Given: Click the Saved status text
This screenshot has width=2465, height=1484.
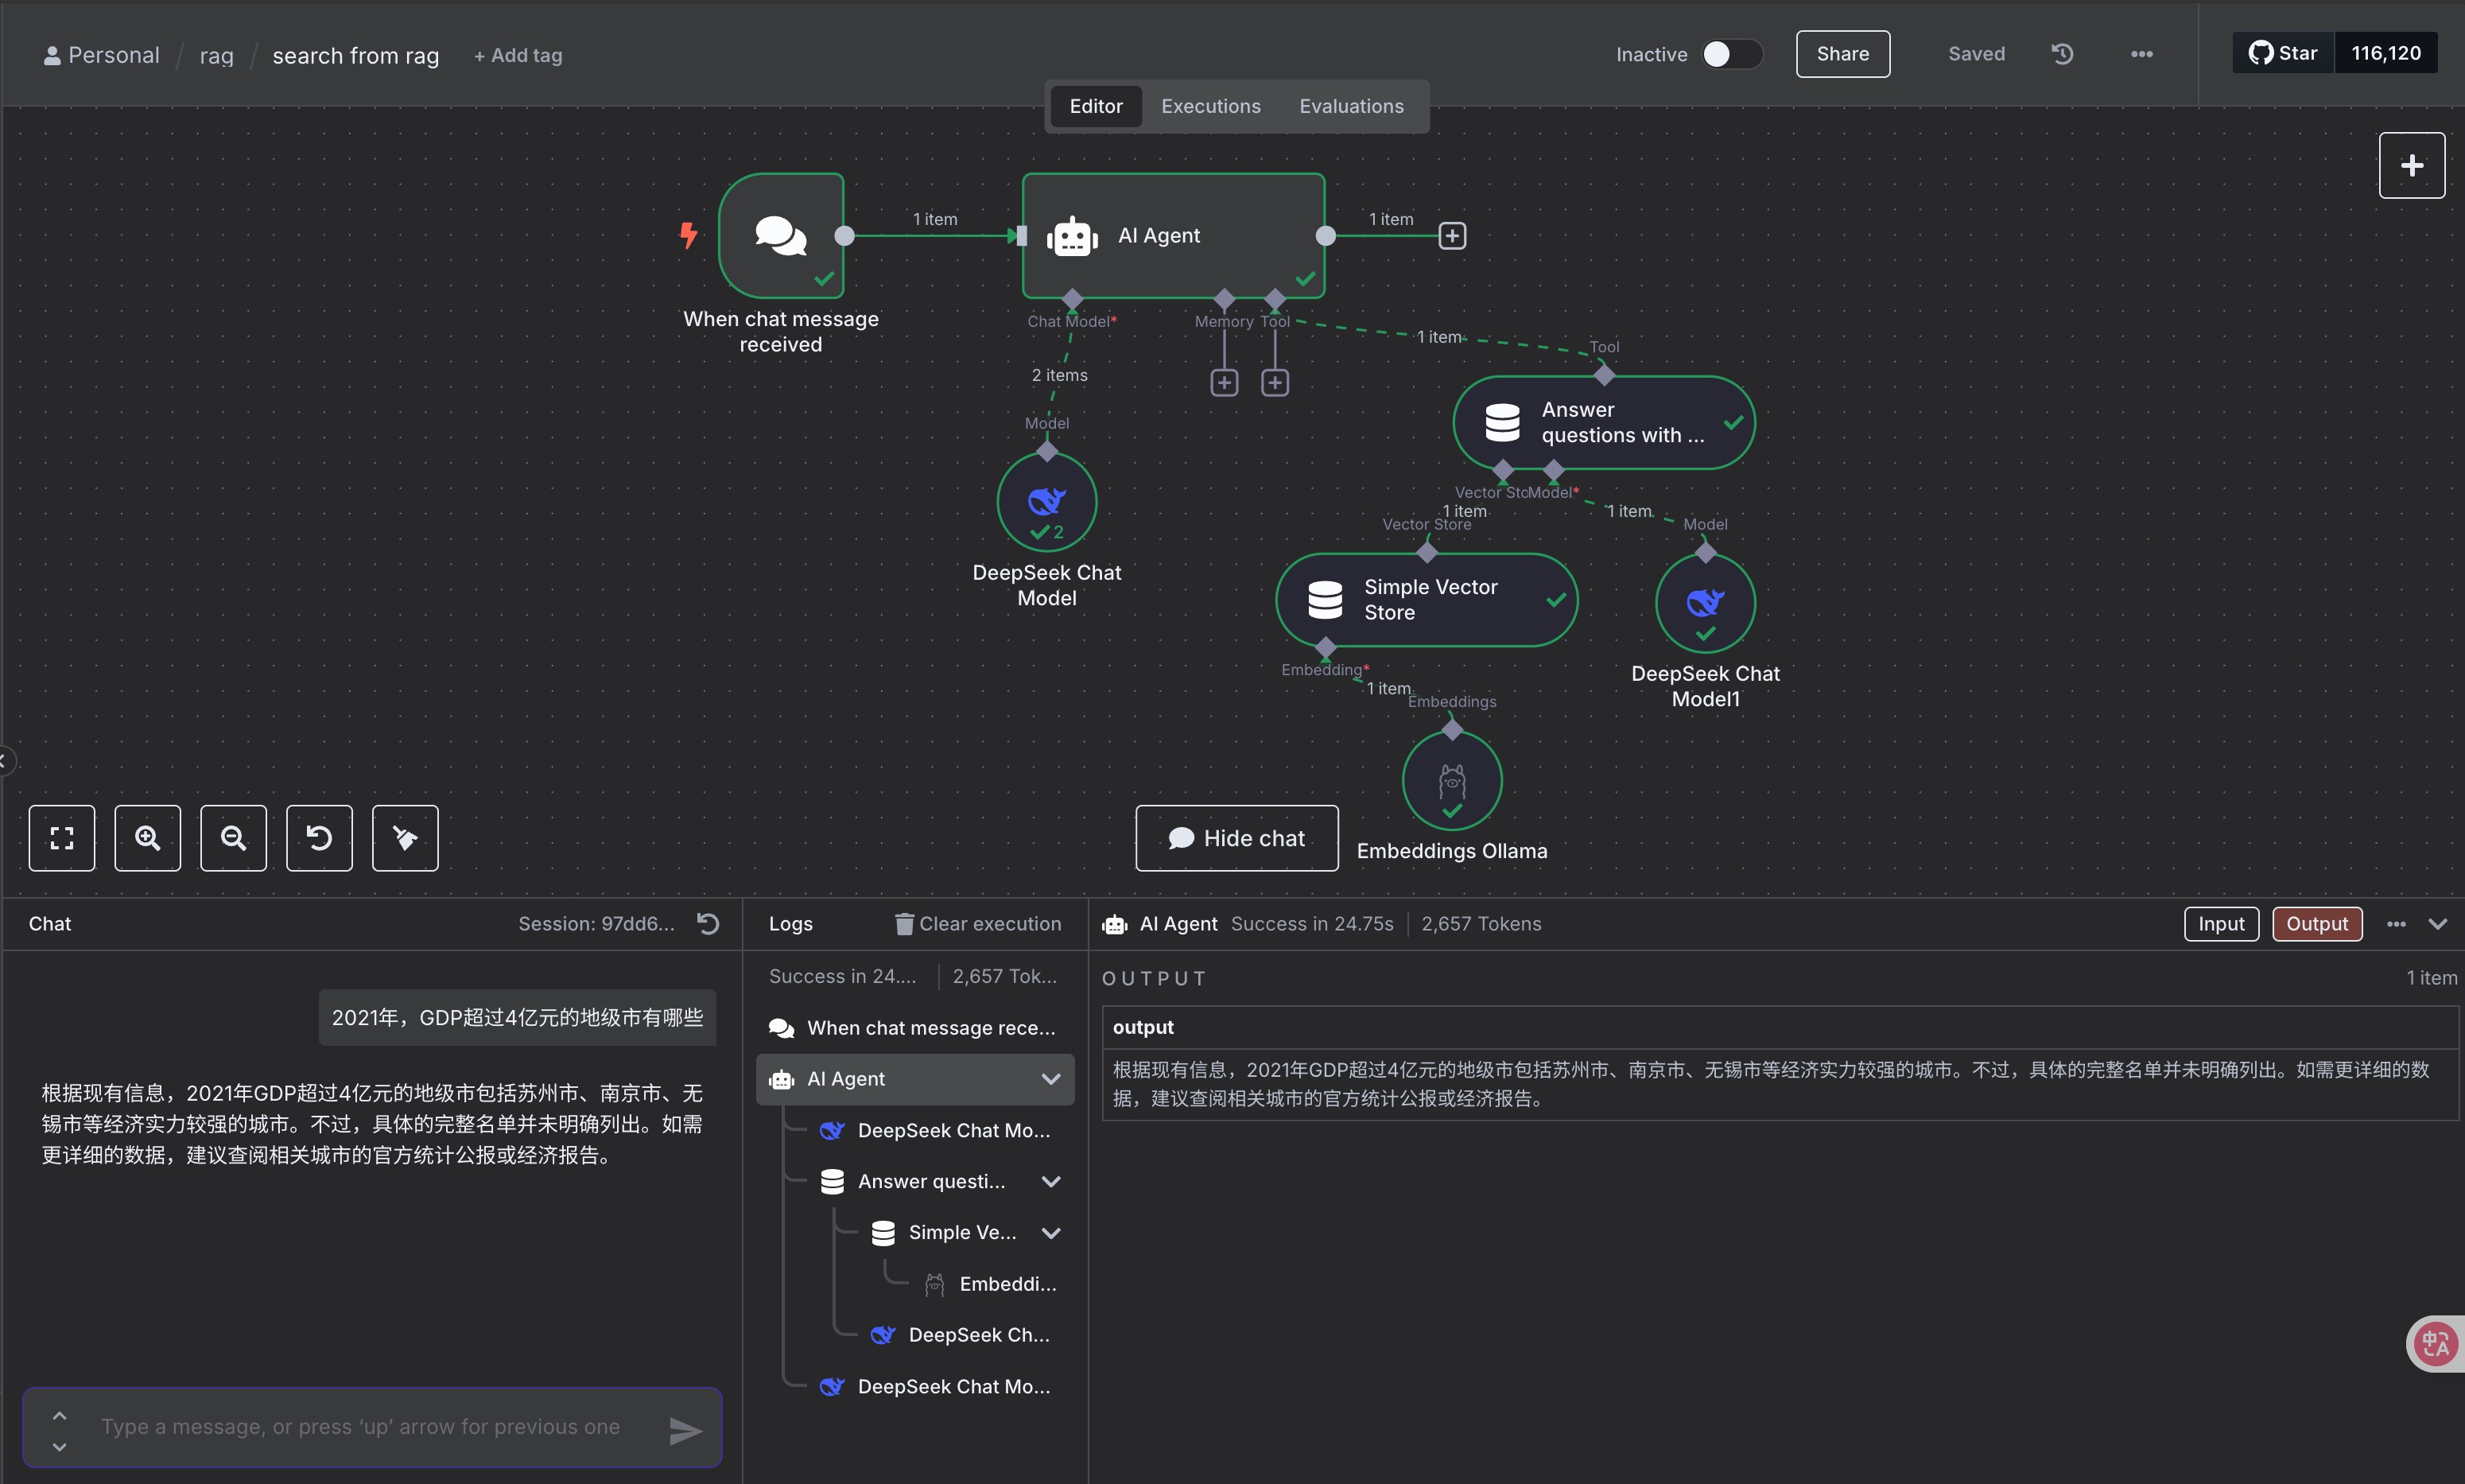Looking at the screenshot, I should 1976,54.
